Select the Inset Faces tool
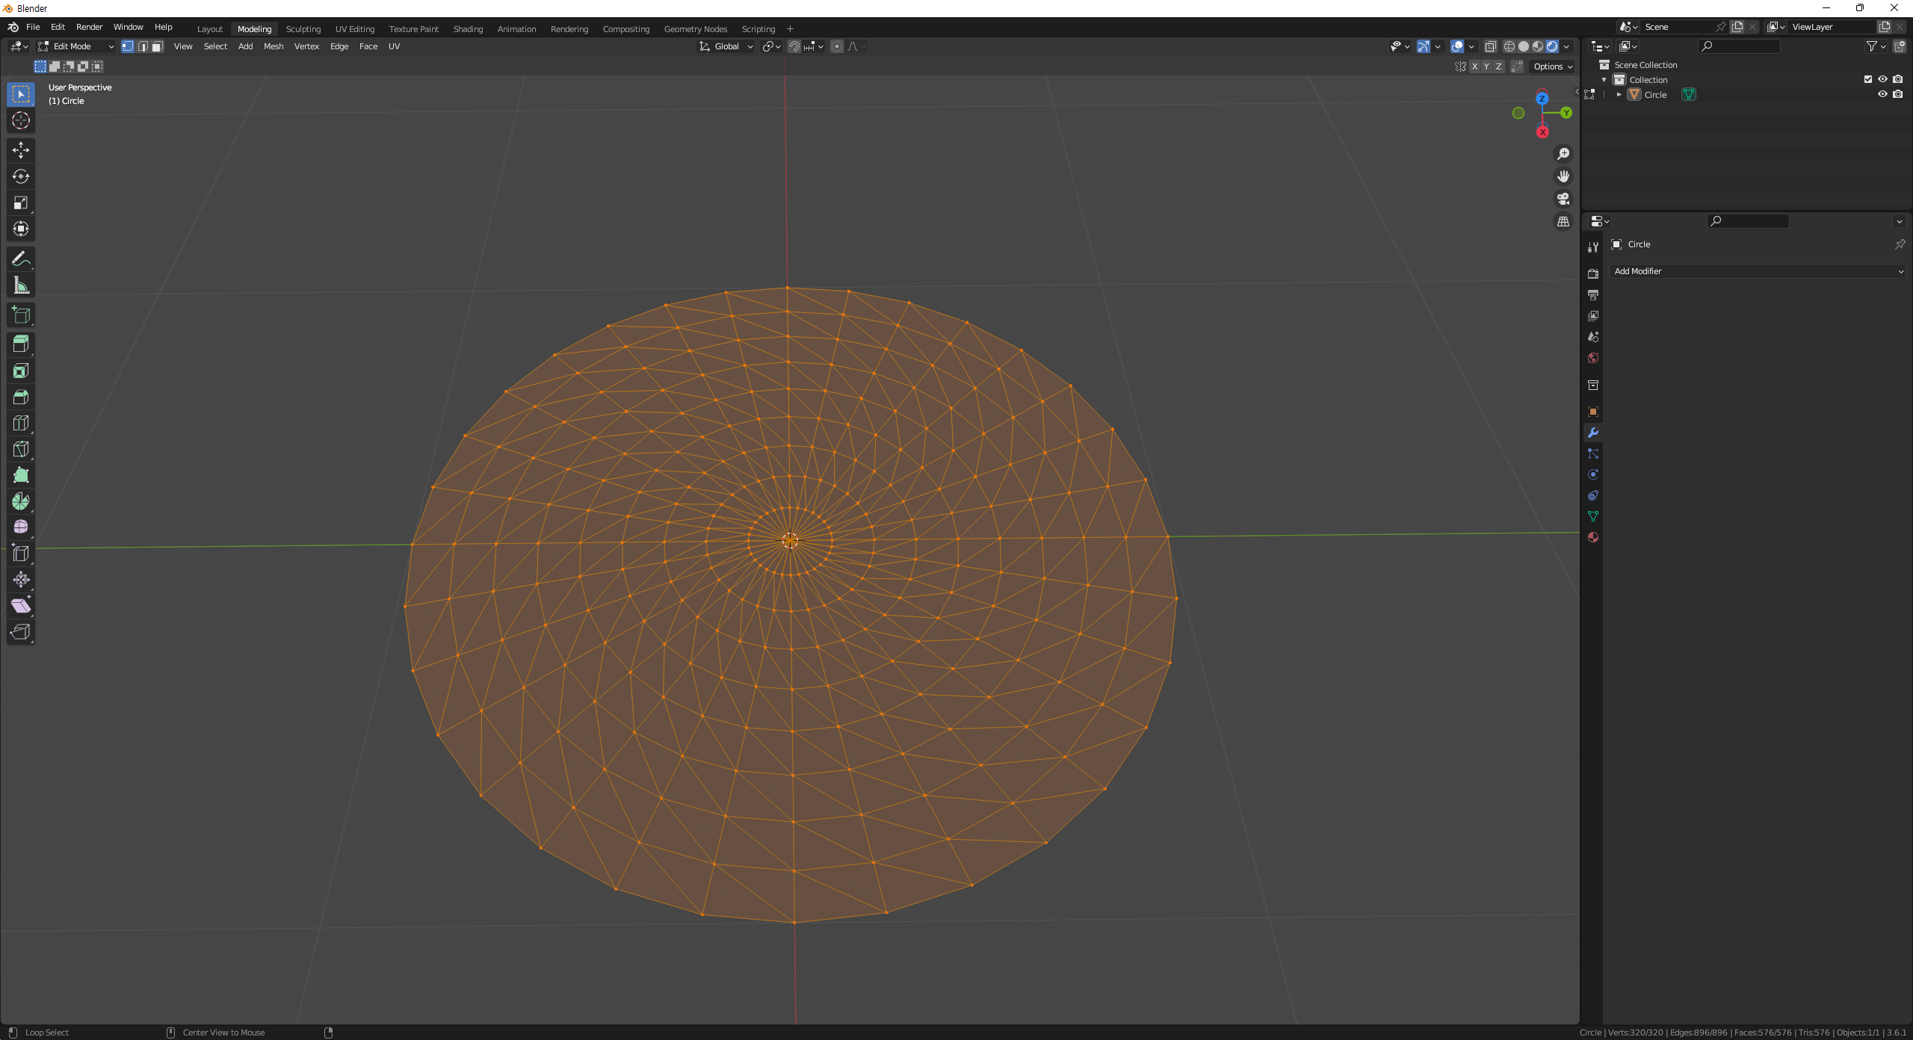The width and height of the screenshot is (1913, 1040). coord(21,371)
